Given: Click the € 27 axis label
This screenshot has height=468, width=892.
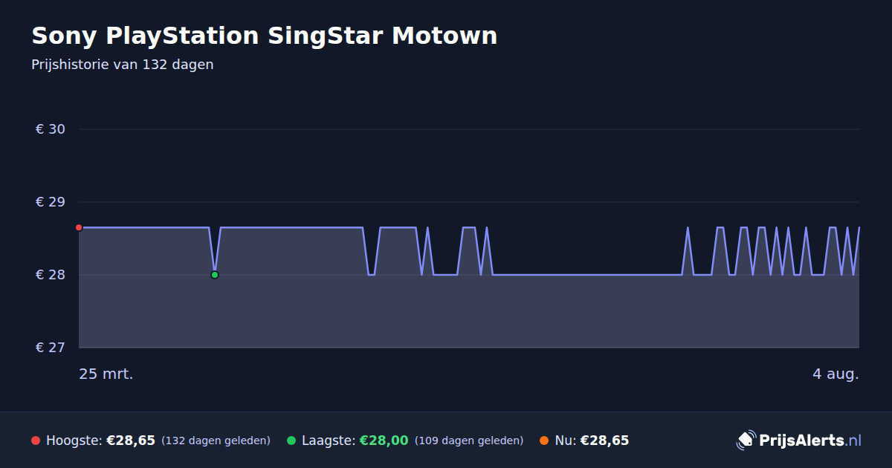Looking at the screenshot, I should coord(51,348).
